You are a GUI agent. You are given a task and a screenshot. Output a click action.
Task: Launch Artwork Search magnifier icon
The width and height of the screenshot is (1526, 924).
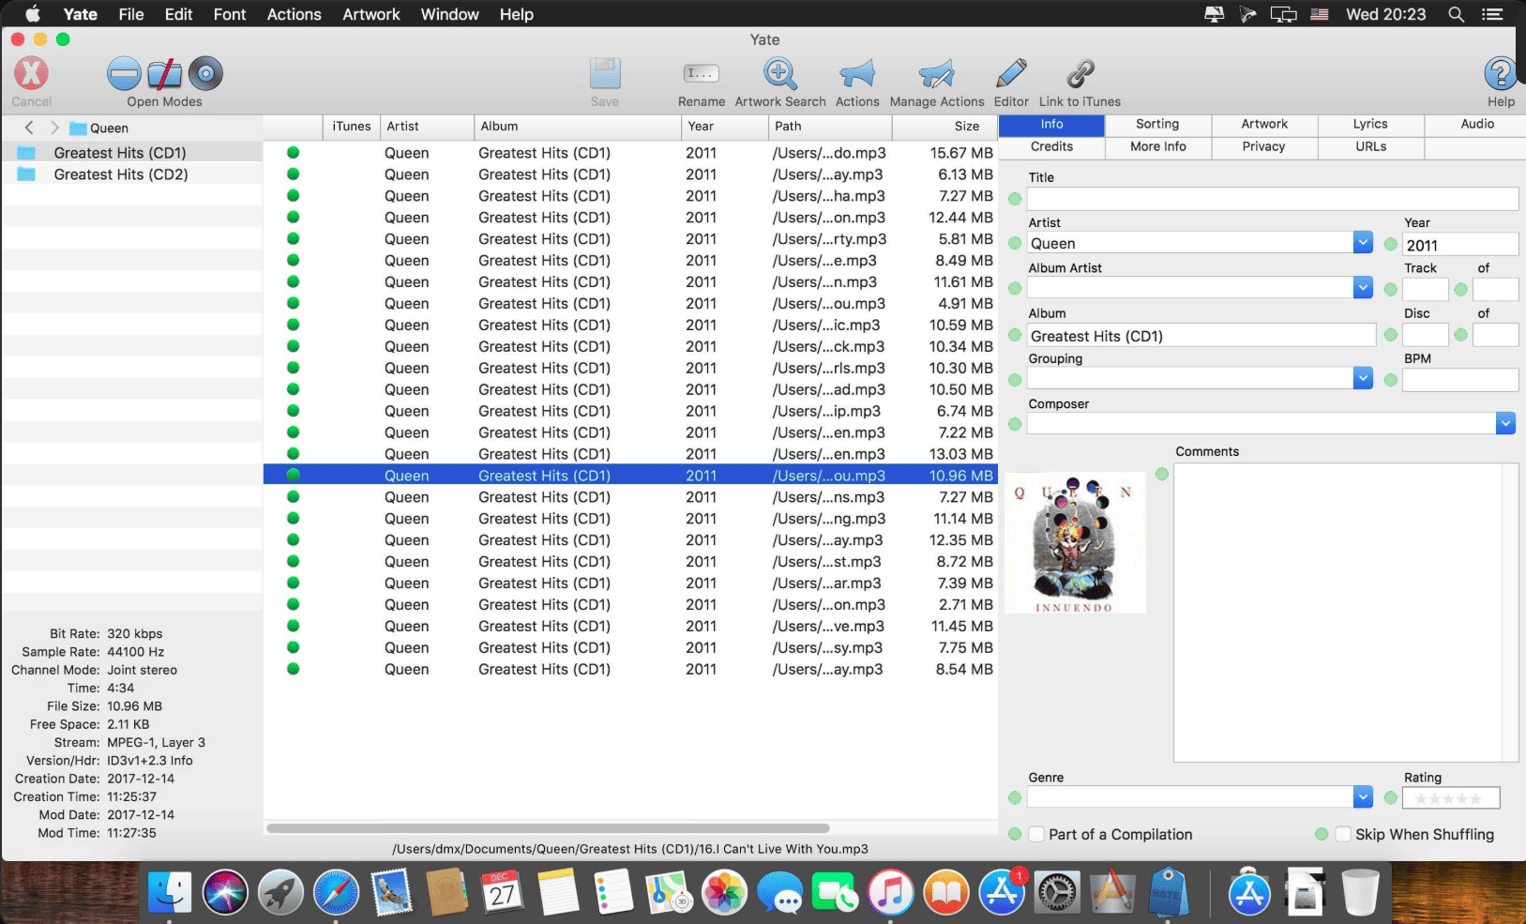click(780, 73)
